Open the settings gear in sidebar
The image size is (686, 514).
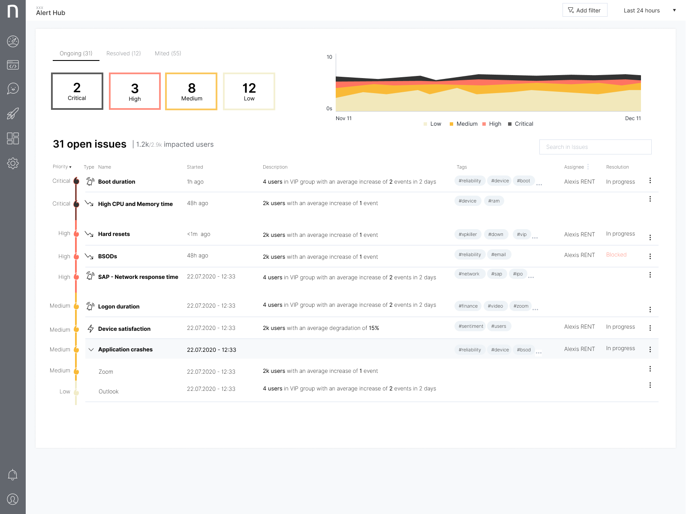tap(13, 163)
